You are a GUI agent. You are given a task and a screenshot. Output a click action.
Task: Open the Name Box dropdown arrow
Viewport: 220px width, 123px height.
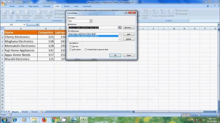tap(24, 25)
